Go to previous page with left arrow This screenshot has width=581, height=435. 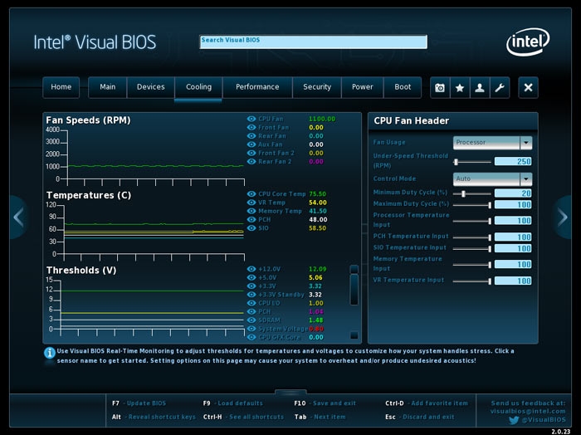point(18,217)
